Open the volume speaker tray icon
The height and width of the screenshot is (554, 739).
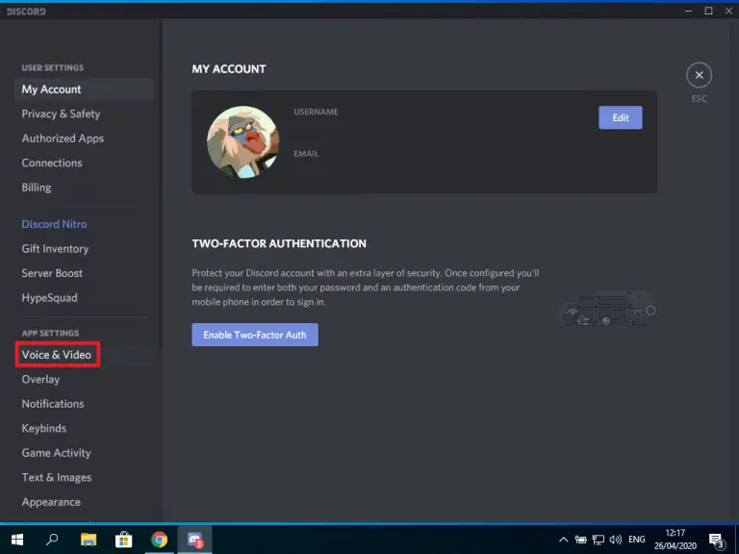pos(615,540)
